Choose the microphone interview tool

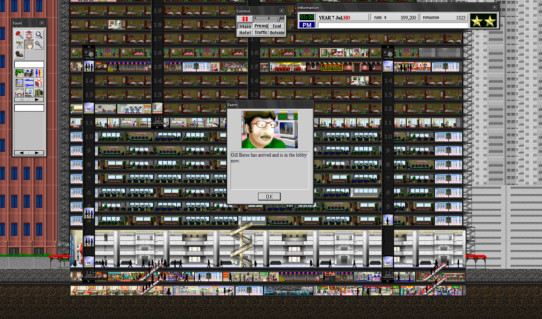[x=39, y=45]
